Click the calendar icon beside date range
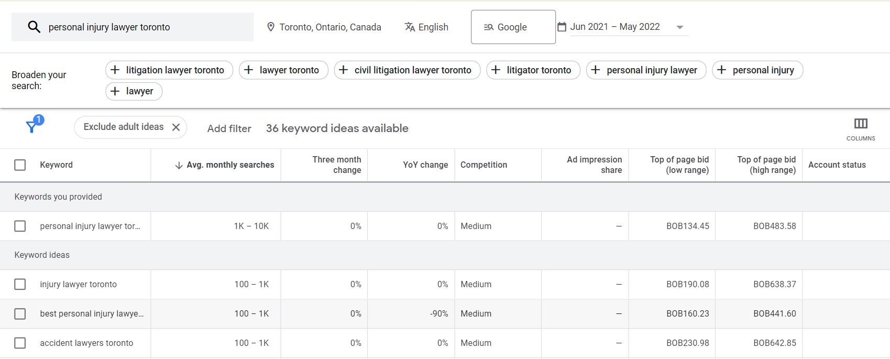The image size is (890, 359). [x=562, y=27]
